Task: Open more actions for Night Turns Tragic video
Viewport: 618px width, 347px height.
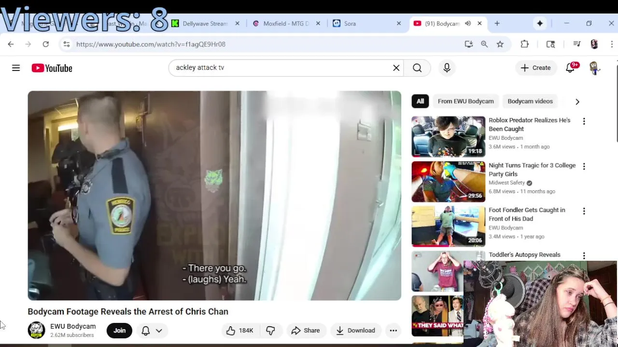Action: pyautogui.click(x=584, y=166)
